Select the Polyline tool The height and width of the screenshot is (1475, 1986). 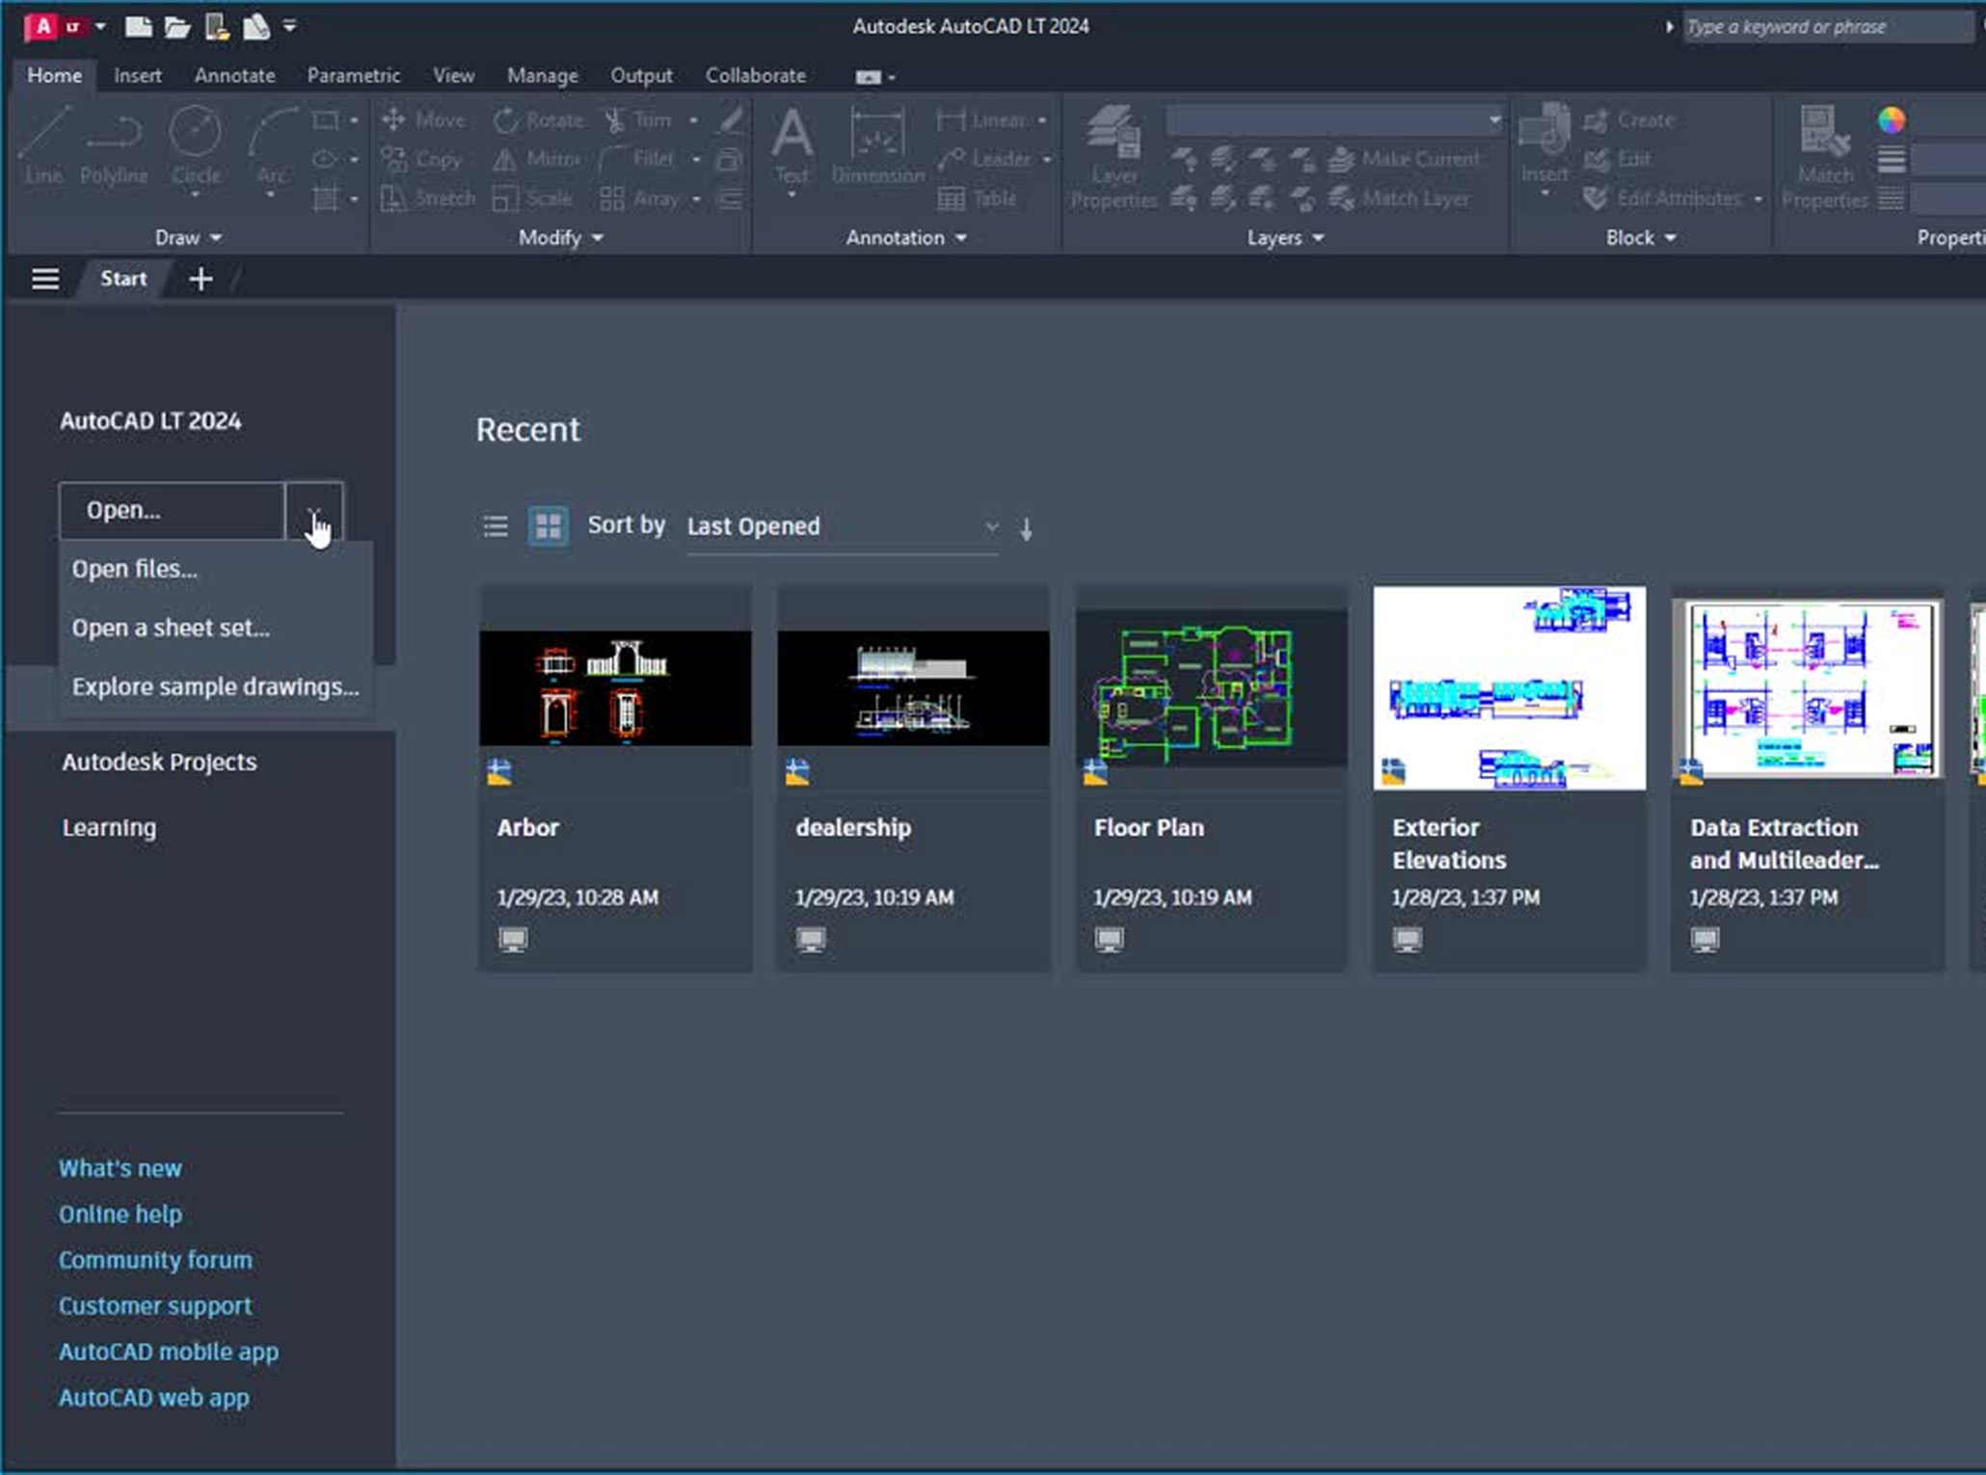pyautogui.click(x=114, y=147)
